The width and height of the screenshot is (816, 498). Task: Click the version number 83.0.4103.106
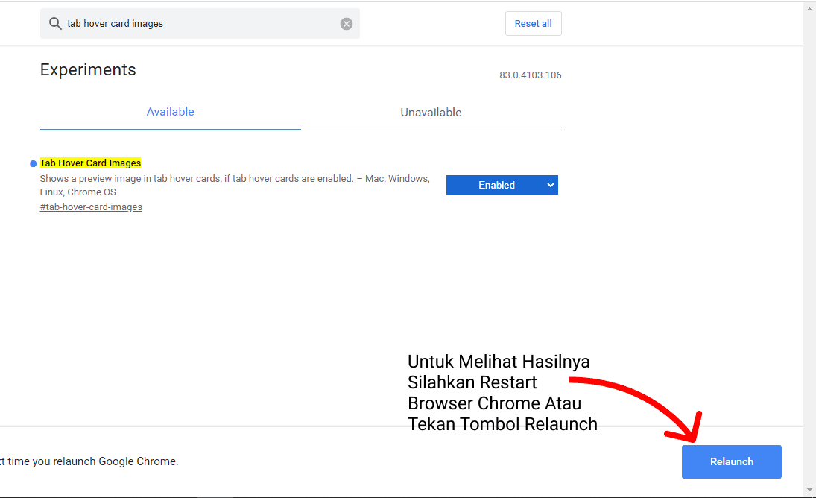click(530, 75)
